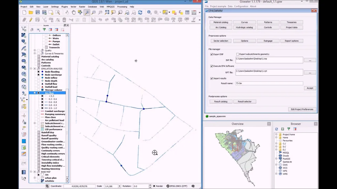Open Giswater Configuration menu
The image size is (337, 189).
[241, 6]
